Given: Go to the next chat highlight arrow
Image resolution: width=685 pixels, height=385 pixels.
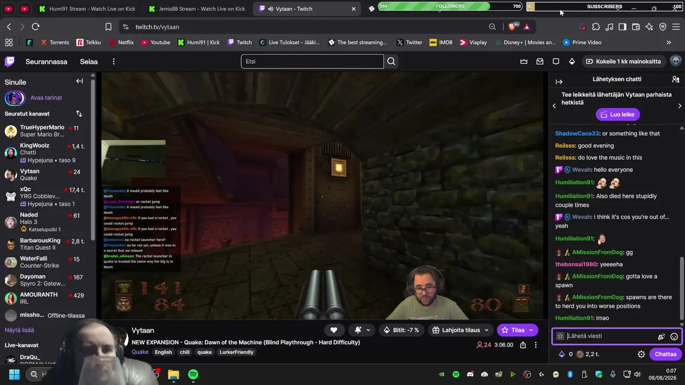Looking at the screenshot, I should [x=680, y=106].
